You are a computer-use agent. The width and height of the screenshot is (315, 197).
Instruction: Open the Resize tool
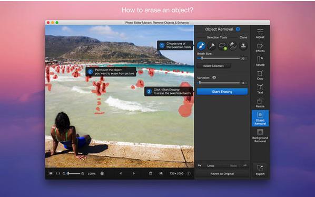[x=260, y=103]
